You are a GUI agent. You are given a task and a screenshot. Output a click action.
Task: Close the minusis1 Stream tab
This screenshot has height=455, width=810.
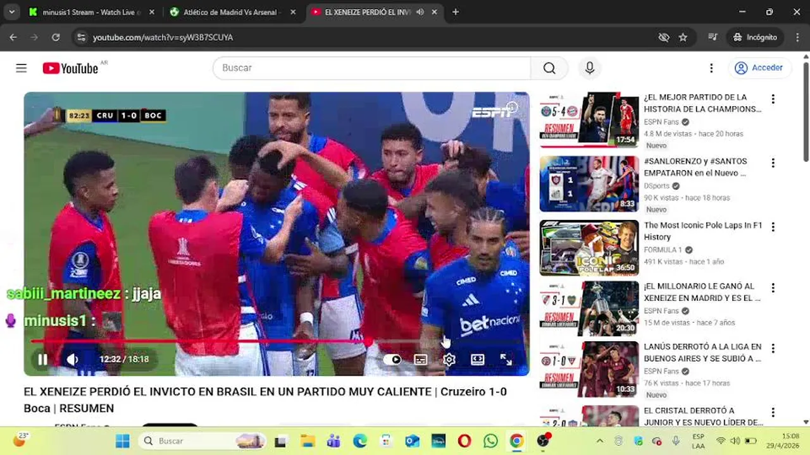pos(151,12)
